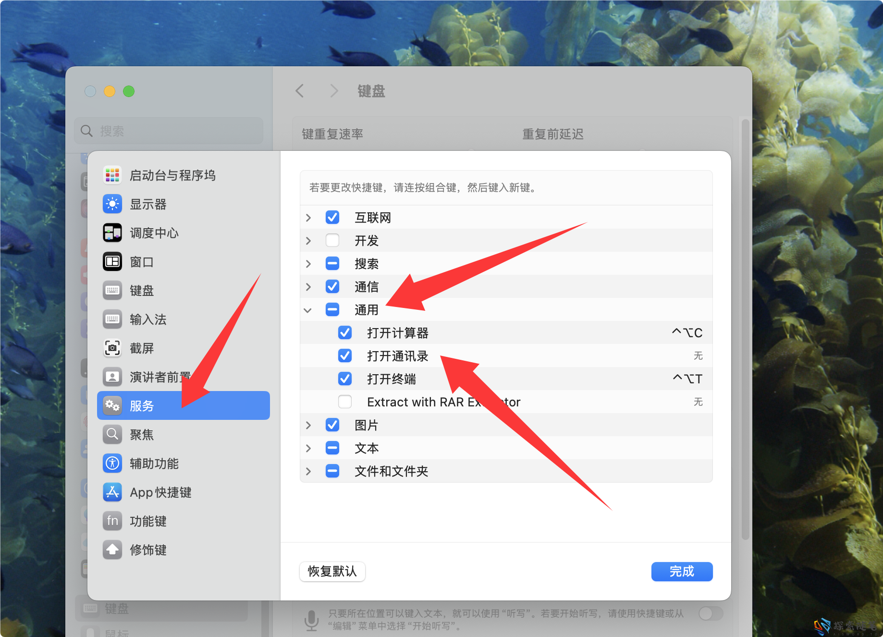Expand the 互联网 services group
The width and height of the screenshot is (883, 637).
(307, 217)
